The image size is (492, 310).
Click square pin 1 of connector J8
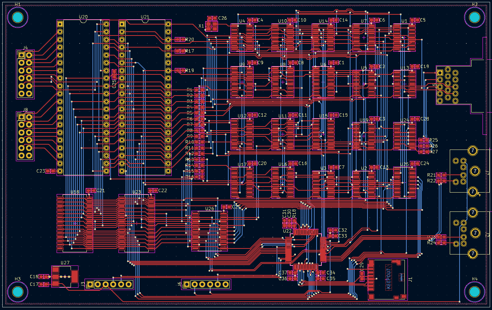point(22,117)
